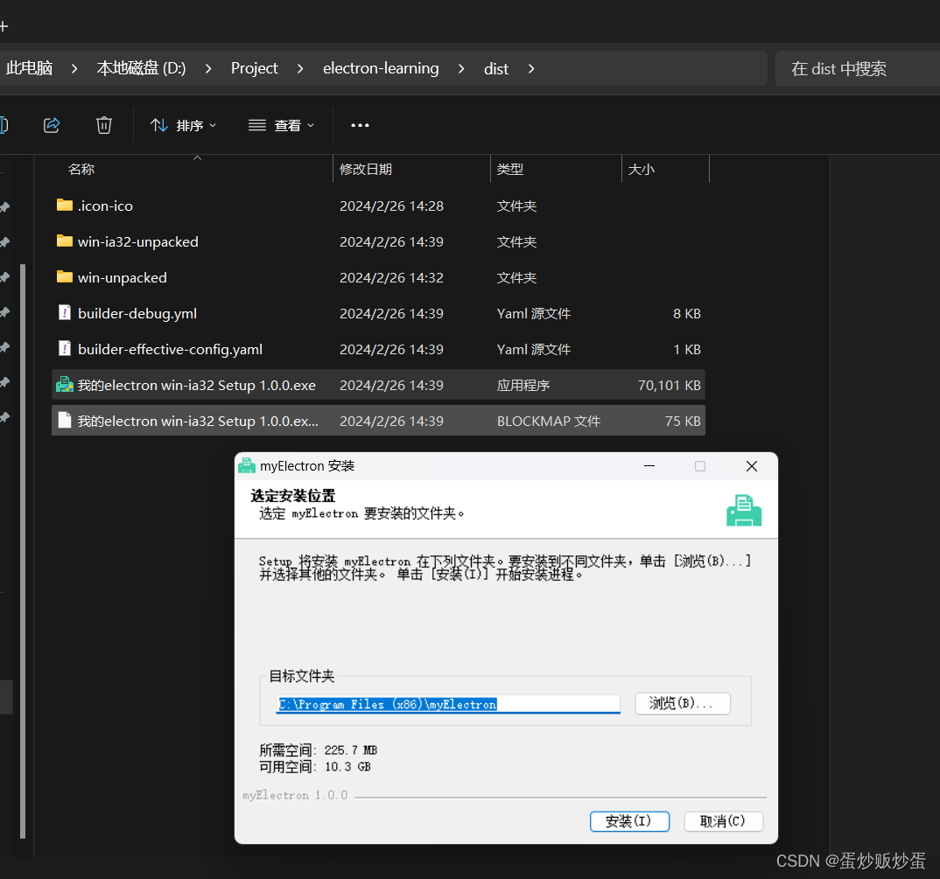Viewport: 940px width, 879px height.
Task: Select the win-unpacked folder
Action: pos(122,277)
